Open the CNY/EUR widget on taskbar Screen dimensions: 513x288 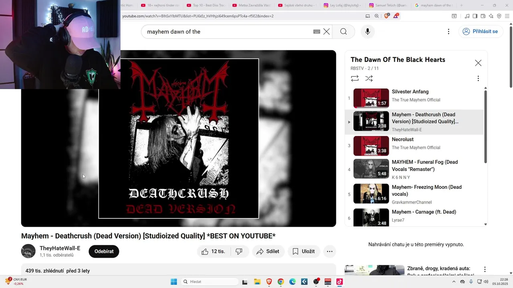click(x=16, y=281)
